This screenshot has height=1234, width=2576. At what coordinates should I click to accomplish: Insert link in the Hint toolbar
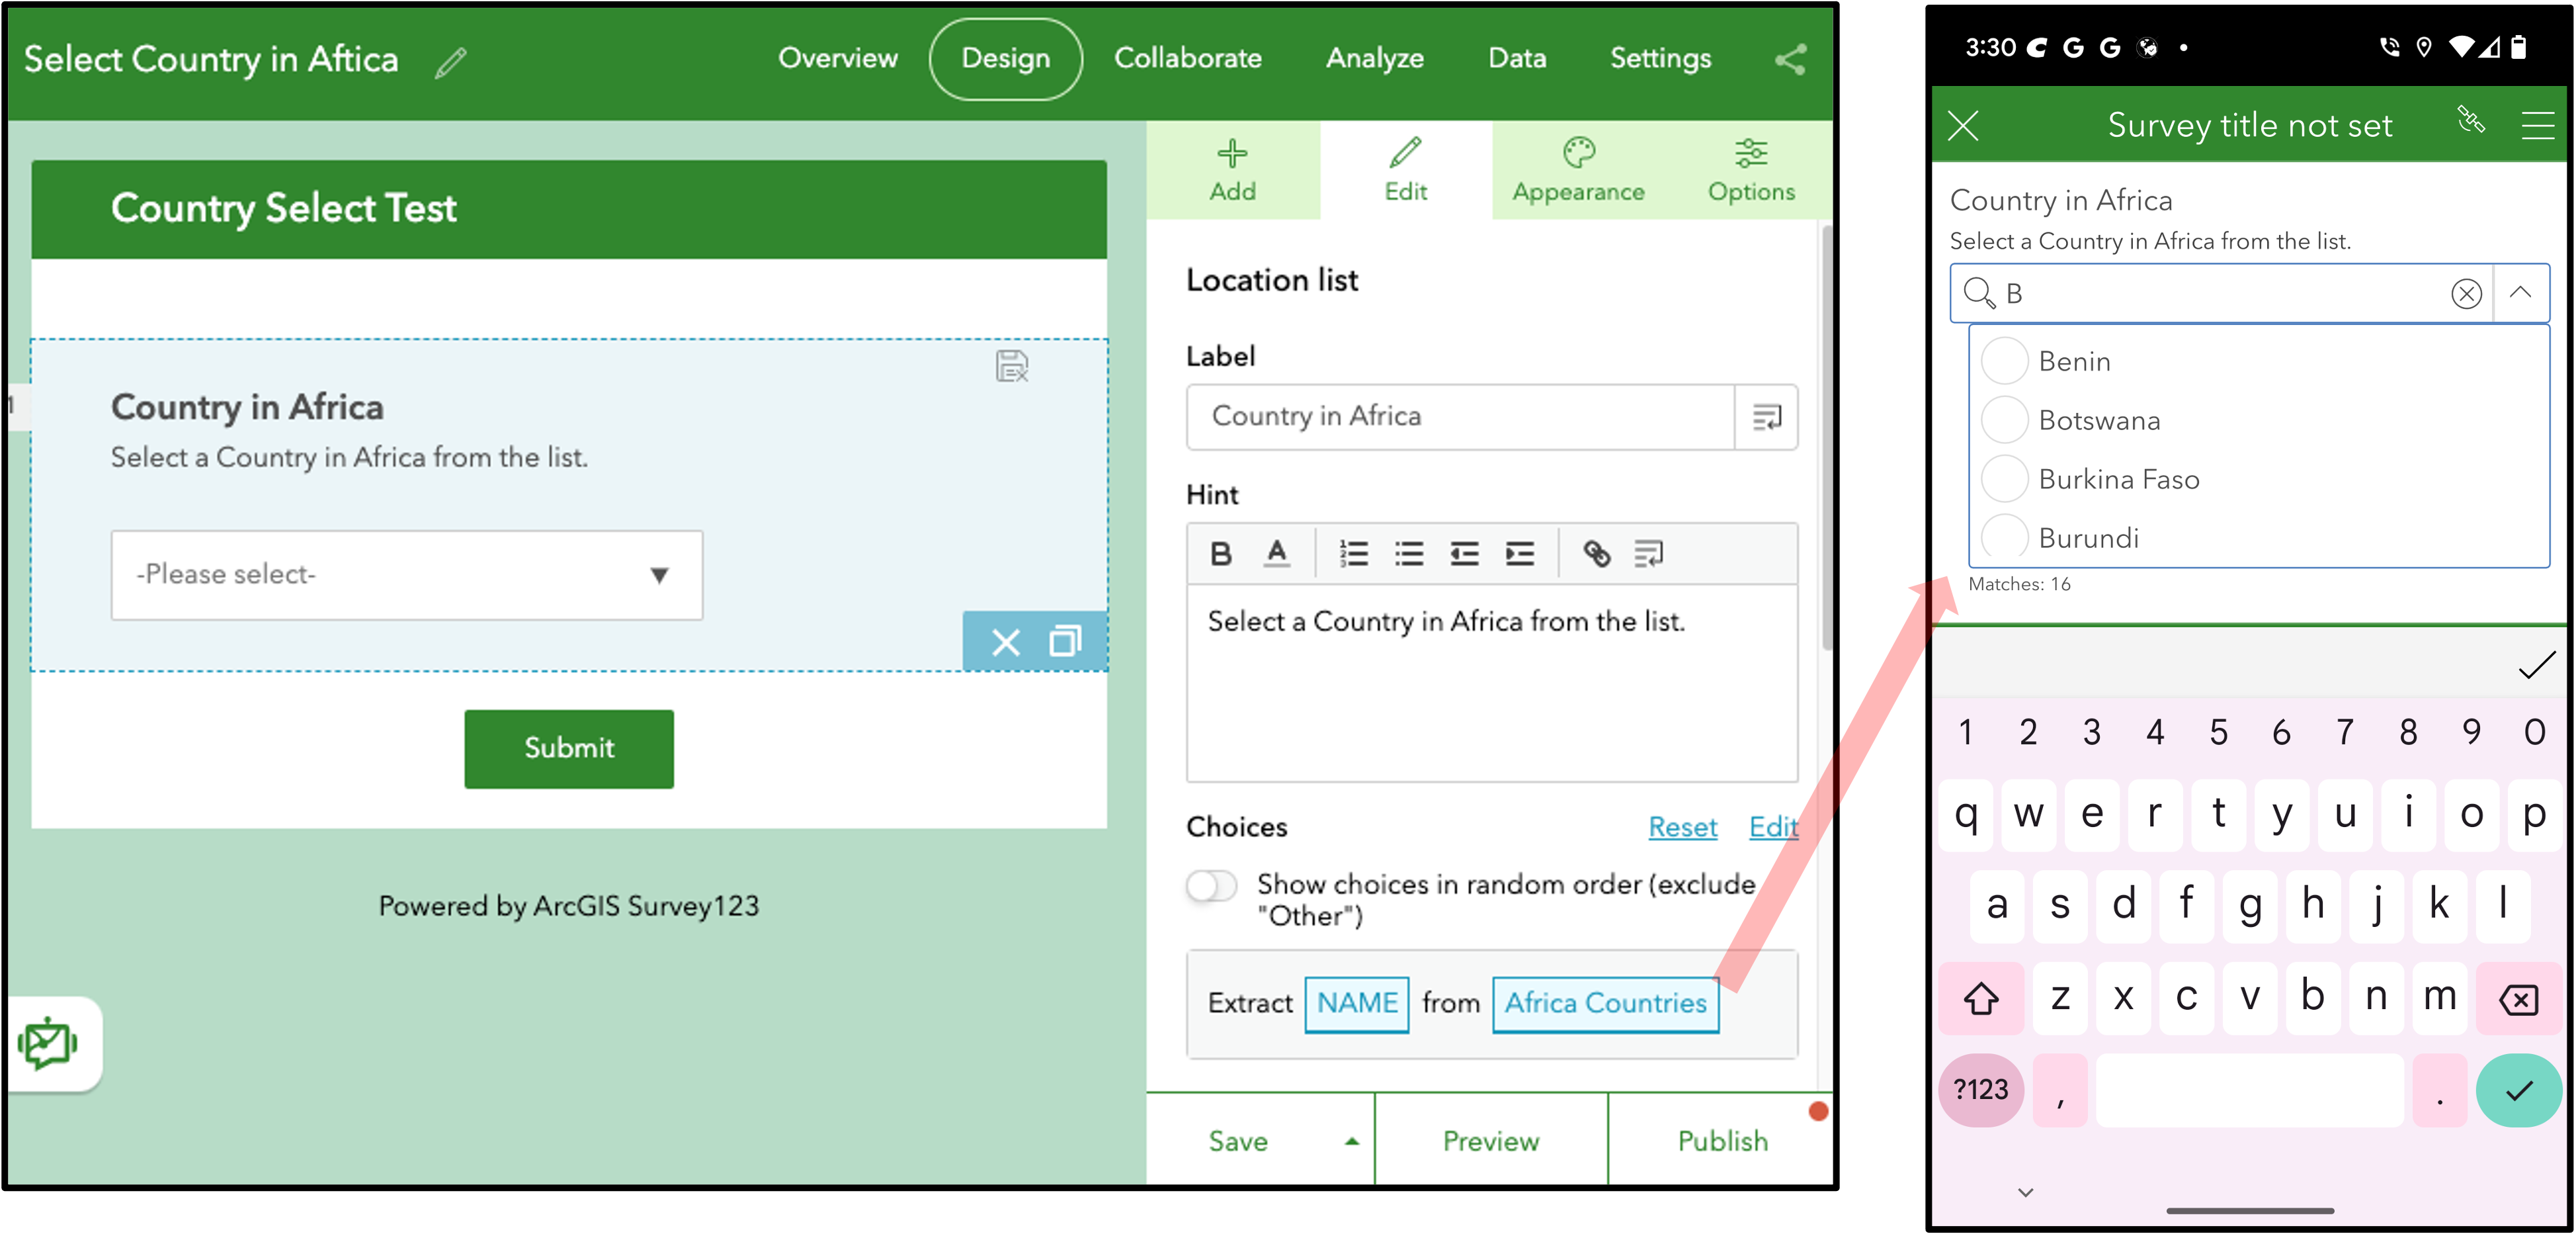(1596, 553)
